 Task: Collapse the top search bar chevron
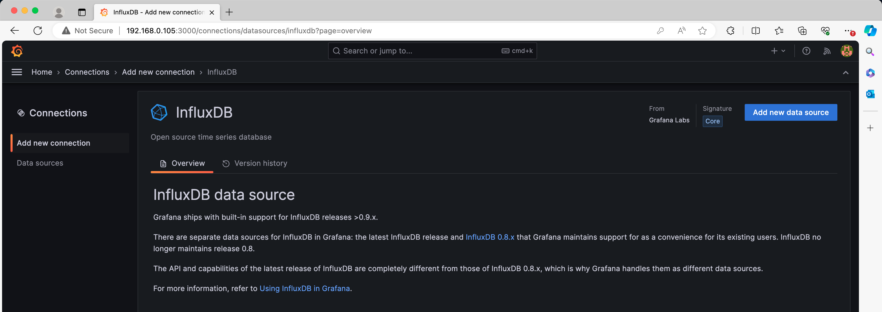(x=845, y=73)
